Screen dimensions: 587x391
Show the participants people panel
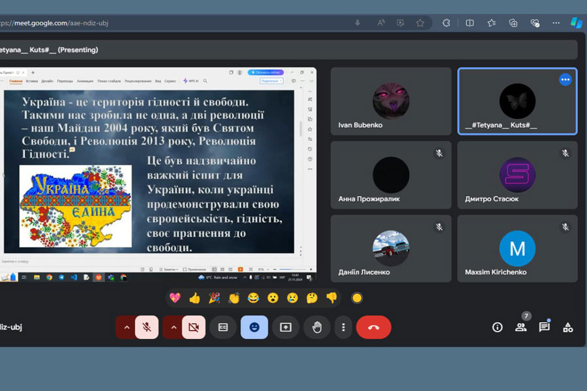[520, 327]
